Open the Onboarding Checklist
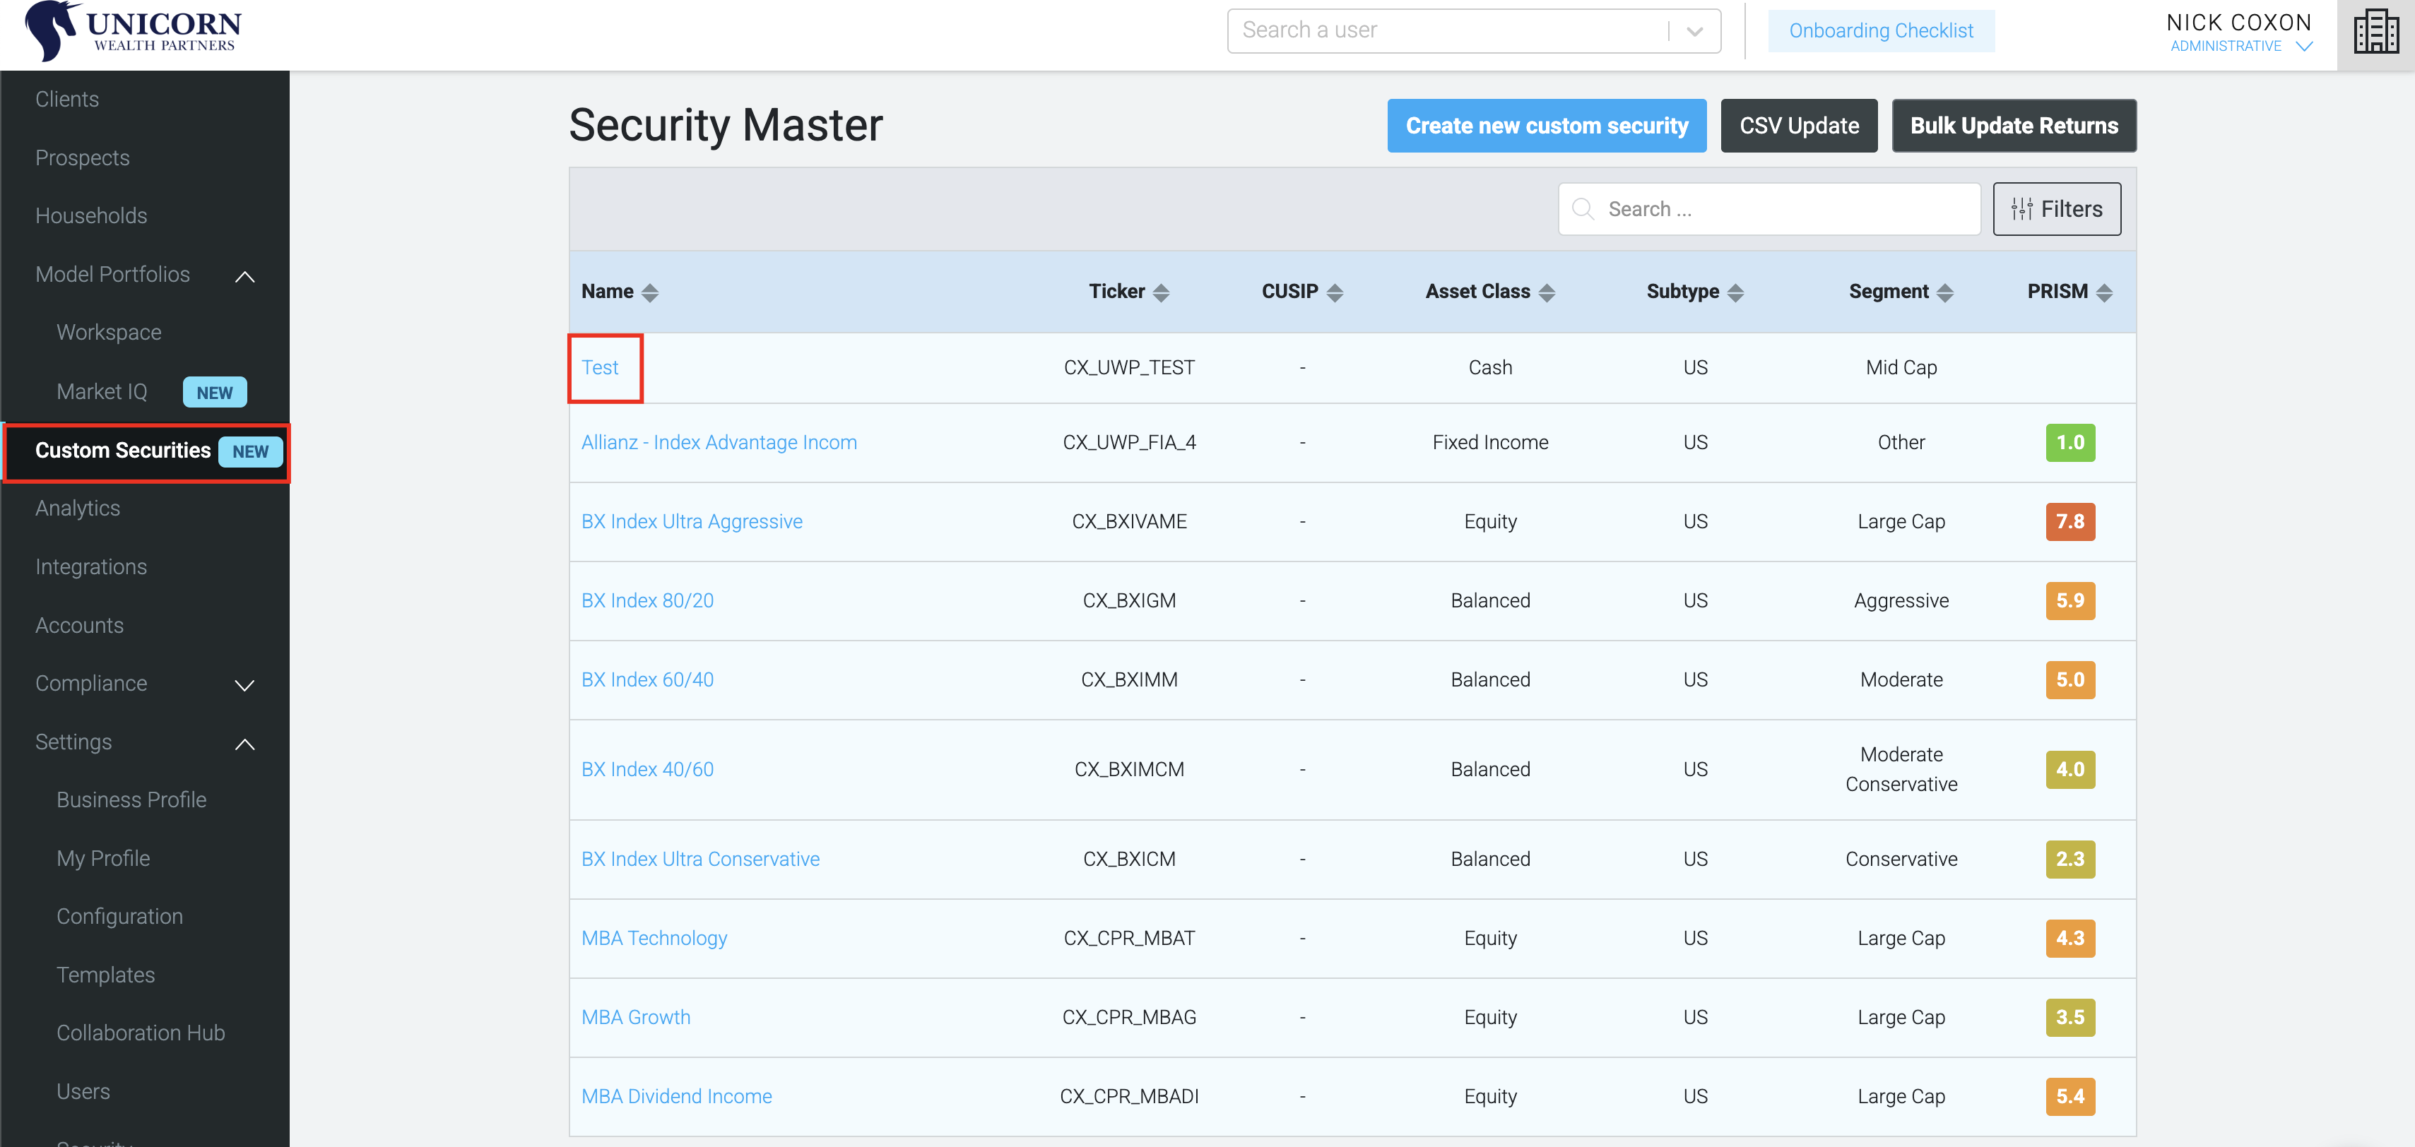Screen dimensions: 2415x1147 tap(1881, 31)
